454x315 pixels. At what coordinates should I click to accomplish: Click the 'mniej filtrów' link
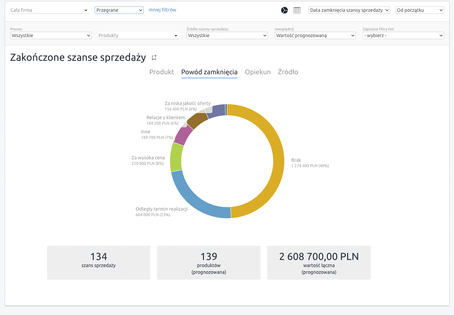click(x=163, y=10)
